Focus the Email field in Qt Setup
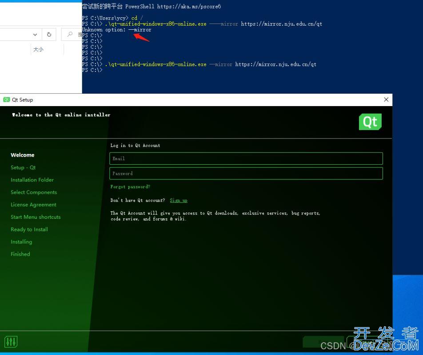Viewport: 423px width, 355px height. click(x=246, y=158)
